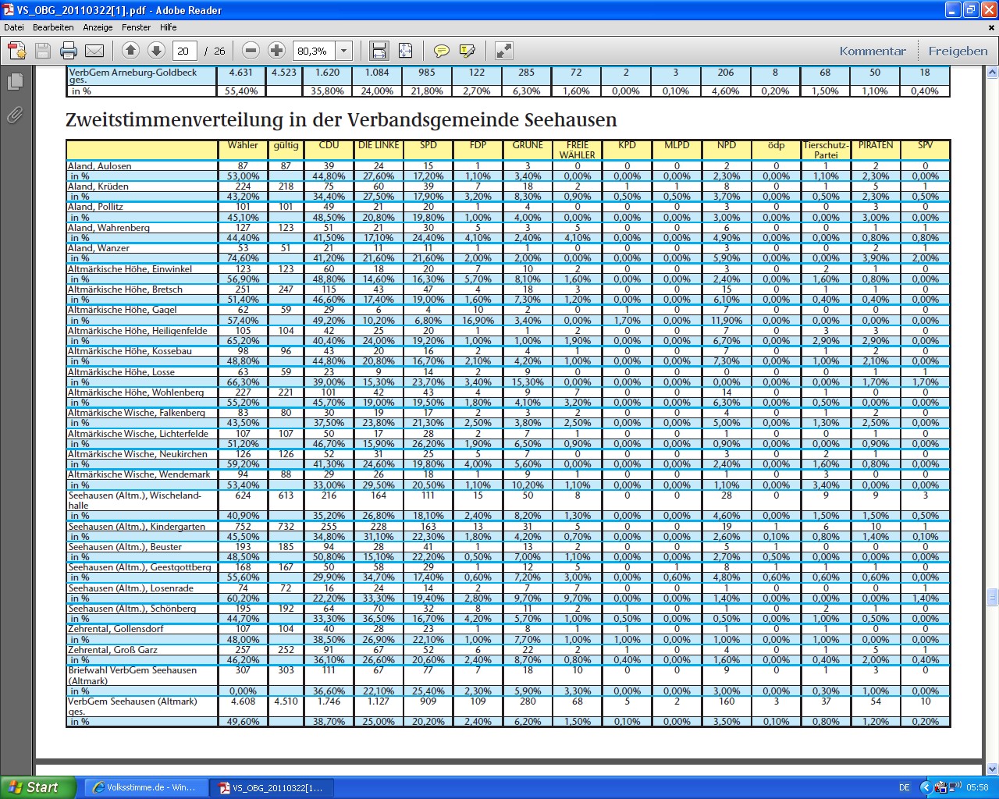Screen dimensions: 999x799
Task: Open the Freigeben pane
Action: point(958,51)
